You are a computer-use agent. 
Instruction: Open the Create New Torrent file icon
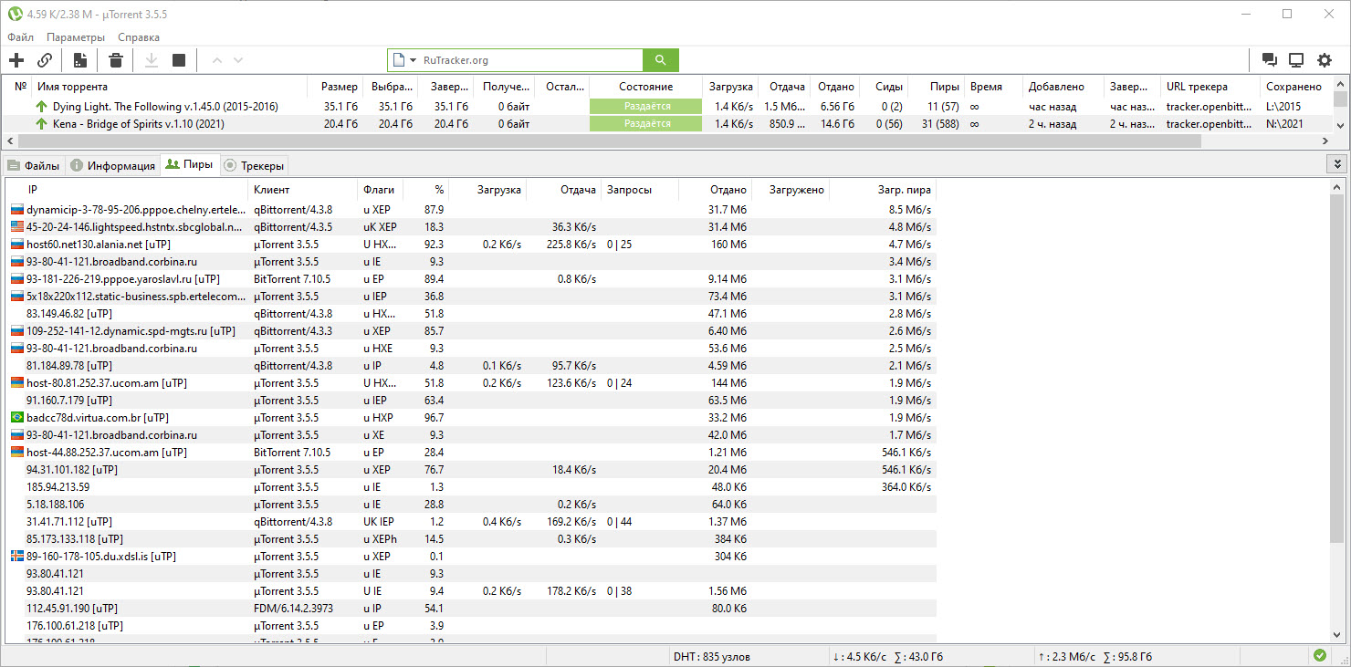tap(80, 60)
